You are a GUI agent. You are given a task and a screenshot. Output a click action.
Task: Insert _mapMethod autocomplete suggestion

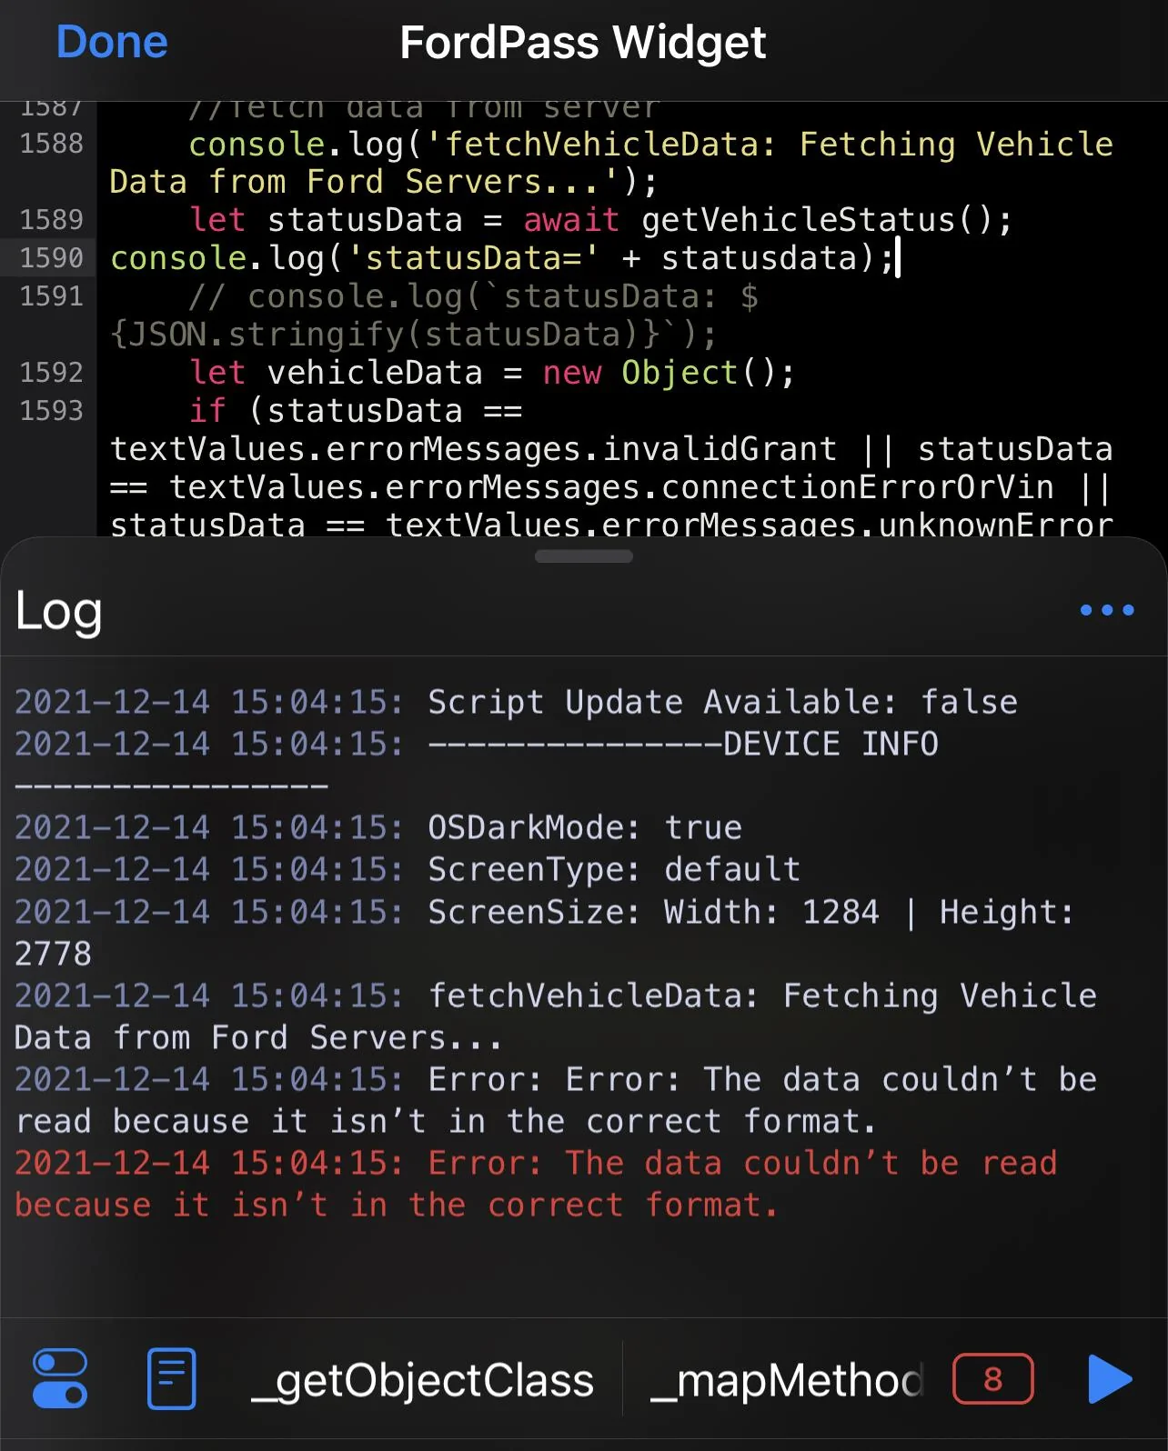(x=786, y=1380)
